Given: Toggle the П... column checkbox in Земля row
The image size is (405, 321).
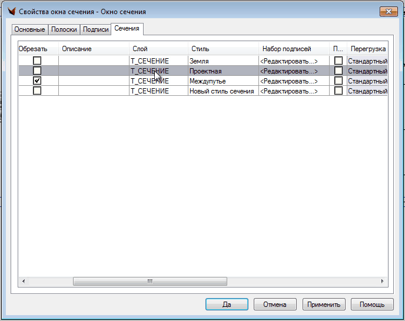Looking at the screenshot, I should point(338,61).
